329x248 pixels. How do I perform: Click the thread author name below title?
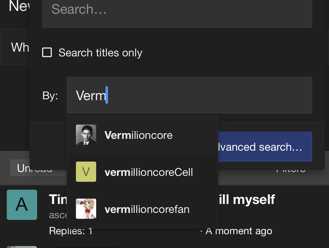(58, 215)
